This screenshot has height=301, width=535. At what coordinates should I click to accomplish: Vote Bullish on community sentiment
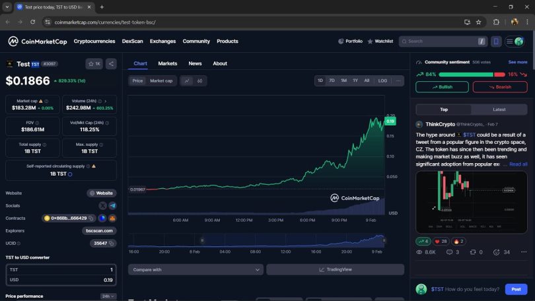[442, 87]
